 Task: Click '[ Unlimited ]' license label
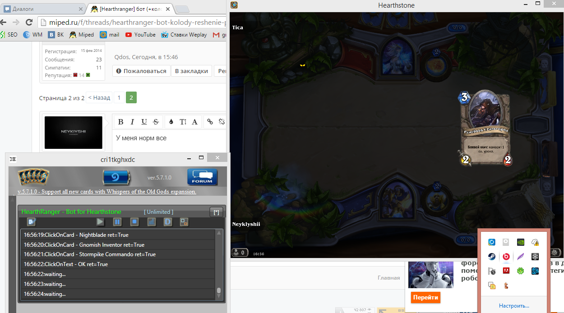pyautogui.click(x=158, y=212)
